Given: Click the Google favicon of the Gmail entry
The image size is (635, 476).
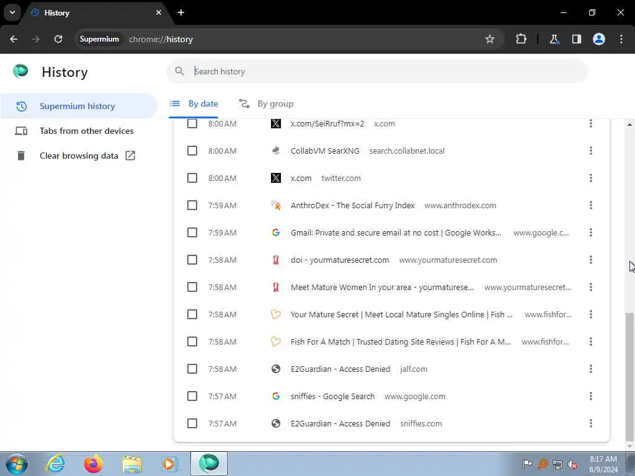Looking at the screenshot, I should pyautogui.click(x=276, y=232).
